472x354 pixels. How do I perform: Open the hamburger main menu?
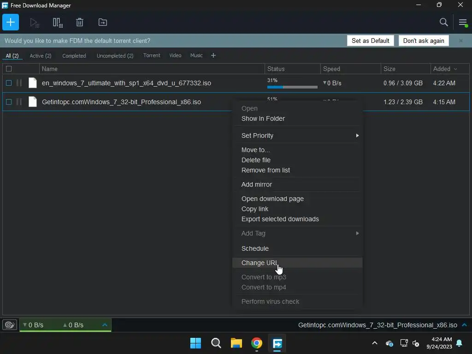[x=463, y=22]
